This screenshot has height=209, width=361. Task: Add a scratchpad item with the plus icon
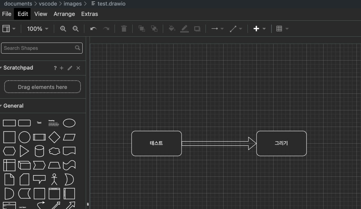(x=62, y=68)
